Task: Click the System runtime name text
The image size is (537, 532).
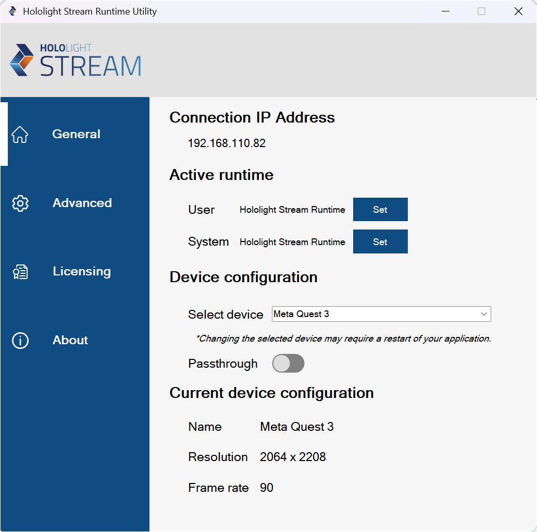Action: pos(292,242)
